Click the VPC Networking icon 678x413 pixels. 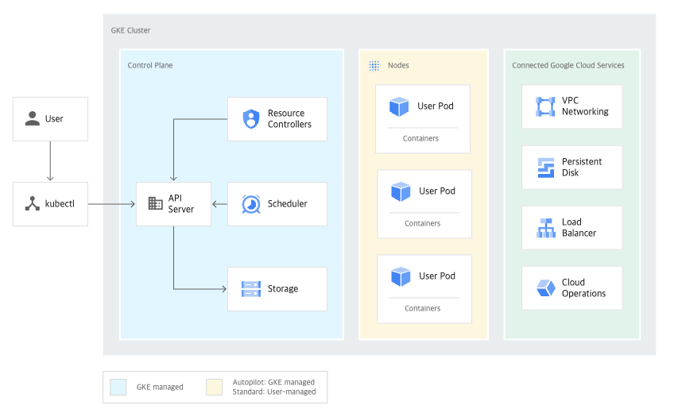[x=545, y=106]
